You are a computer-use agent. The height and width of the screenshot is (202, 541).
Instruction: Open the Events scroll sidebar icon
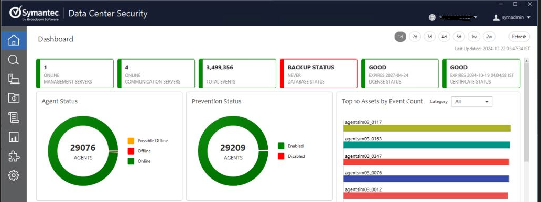[x=14, y=117]
